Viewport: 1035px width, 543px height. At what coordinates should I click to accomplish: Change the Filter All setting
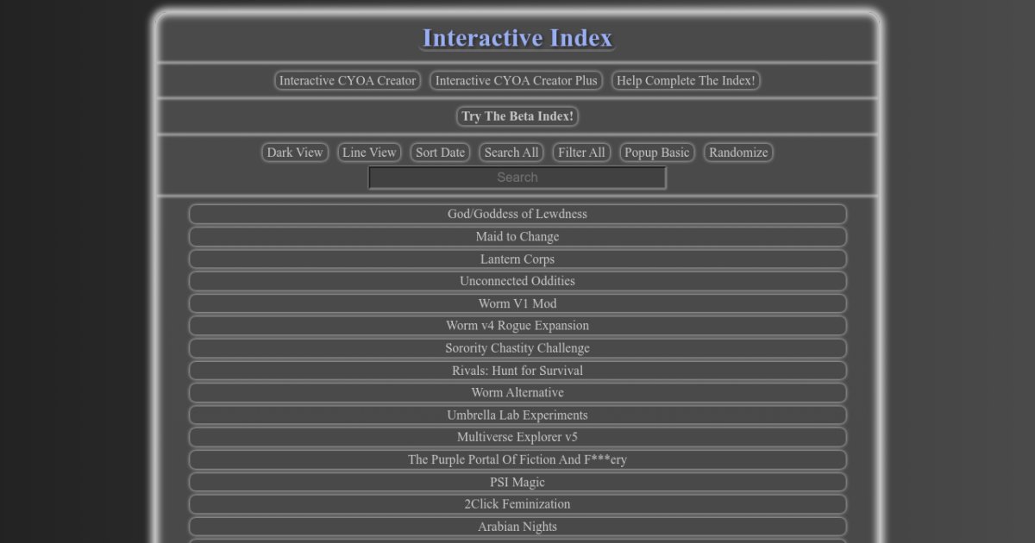tap(581, 153)
